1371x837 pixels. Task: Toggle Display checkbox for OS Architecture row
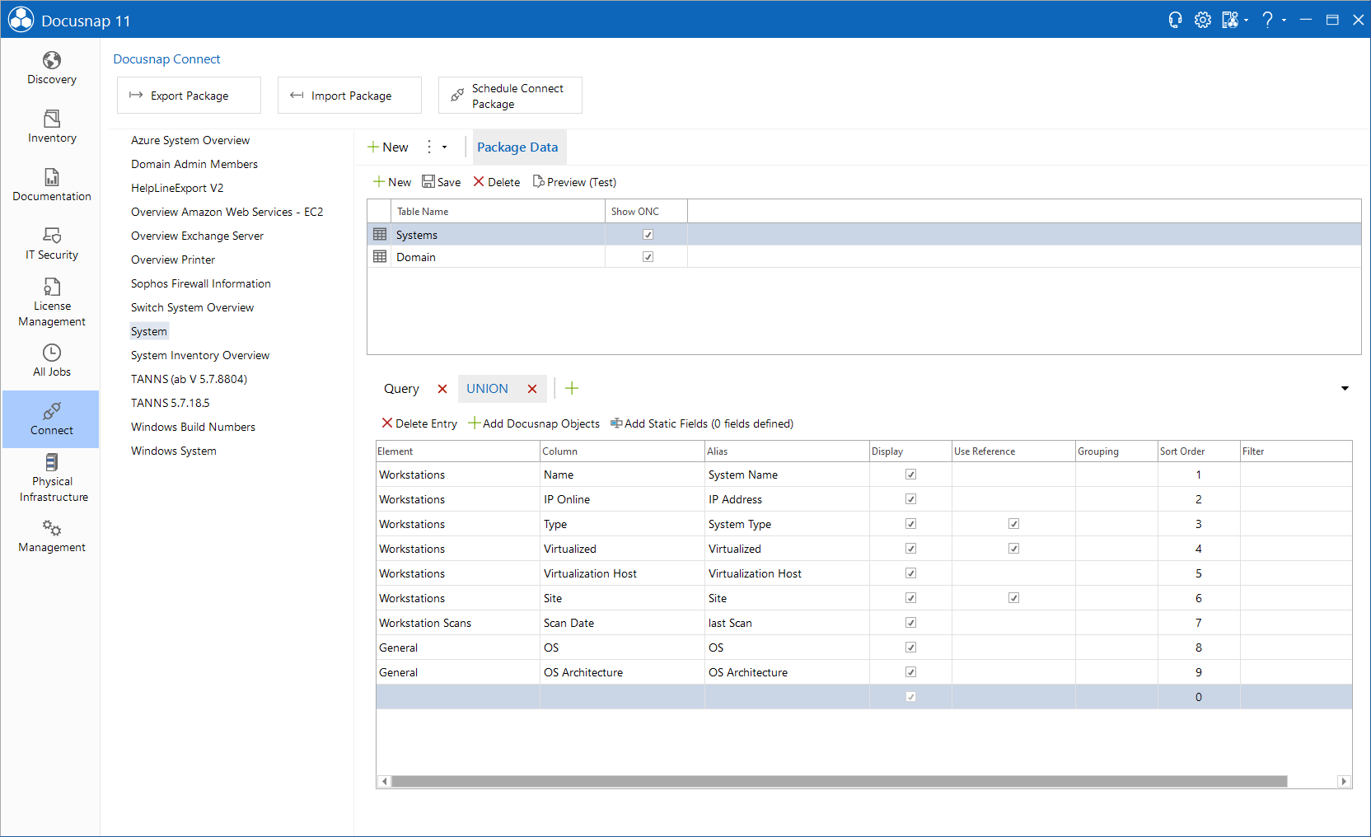point(910,672)
